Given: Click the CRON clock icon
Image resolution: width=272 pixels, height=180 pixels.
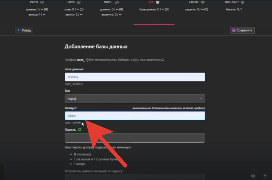Looking at the screenshot, I should 203,2.
